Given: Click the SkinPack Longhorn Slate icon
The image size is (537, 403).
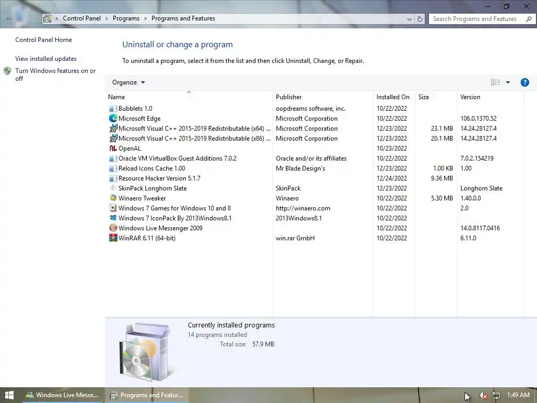Looking at the screenshot, I should pos(113,188).
